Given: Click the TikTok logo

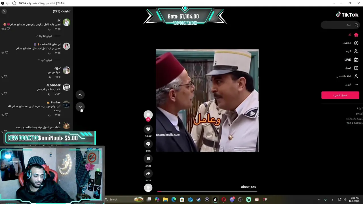Looking at the screenshot, I should coord(347,15).
